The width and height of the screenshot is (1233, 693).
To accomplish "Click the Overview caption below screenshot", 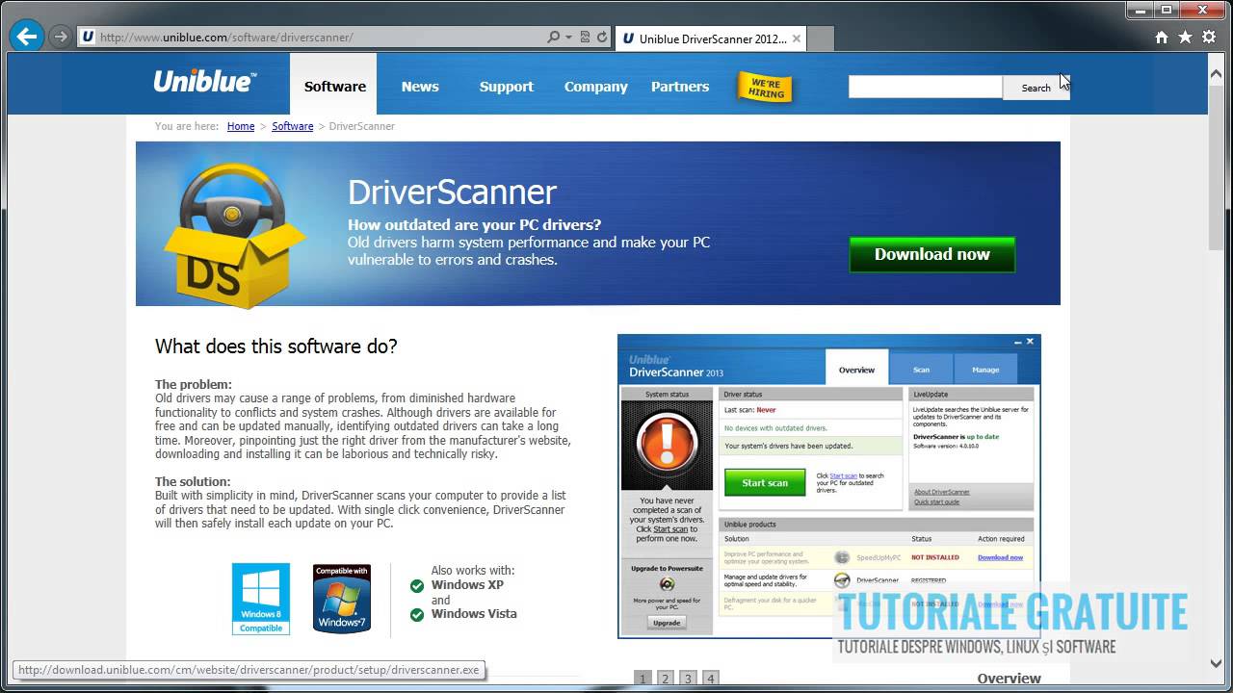I will (1009, 679).
